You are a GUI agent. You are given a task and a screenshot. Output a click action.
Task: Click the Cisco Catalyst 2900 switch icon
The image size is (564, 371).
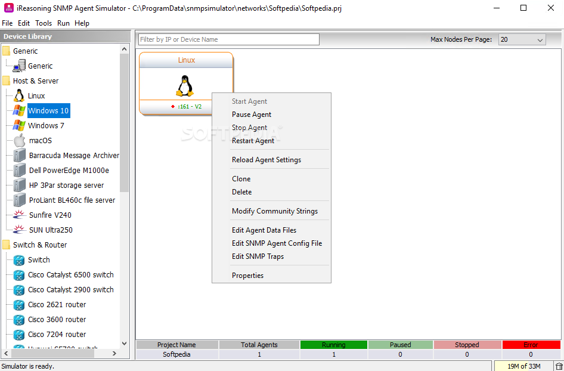(19, 290)
